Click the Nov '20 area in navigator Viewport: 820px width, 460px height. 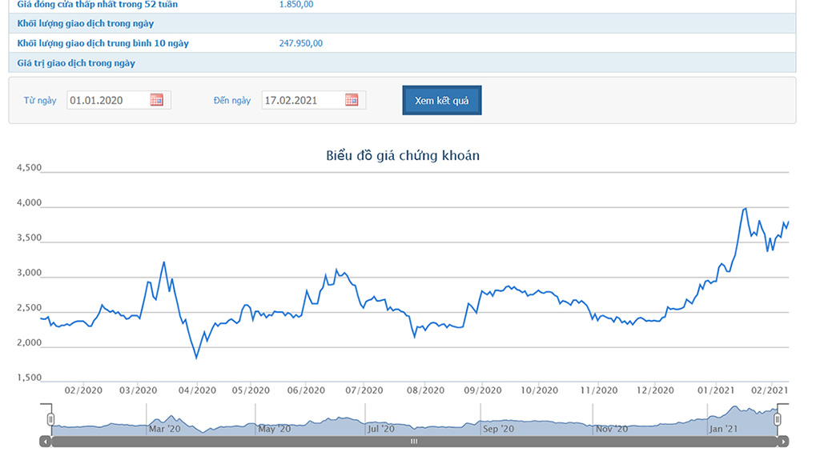click(613, 429)
